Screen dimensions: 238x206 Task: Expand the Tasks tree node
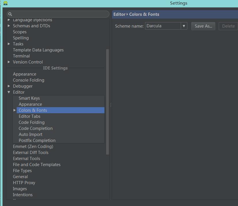tap(9, 44)
